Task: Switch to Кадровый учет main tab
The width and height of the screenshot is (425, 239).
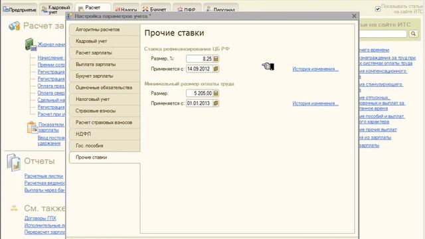Action: click(x=56, y=10)
